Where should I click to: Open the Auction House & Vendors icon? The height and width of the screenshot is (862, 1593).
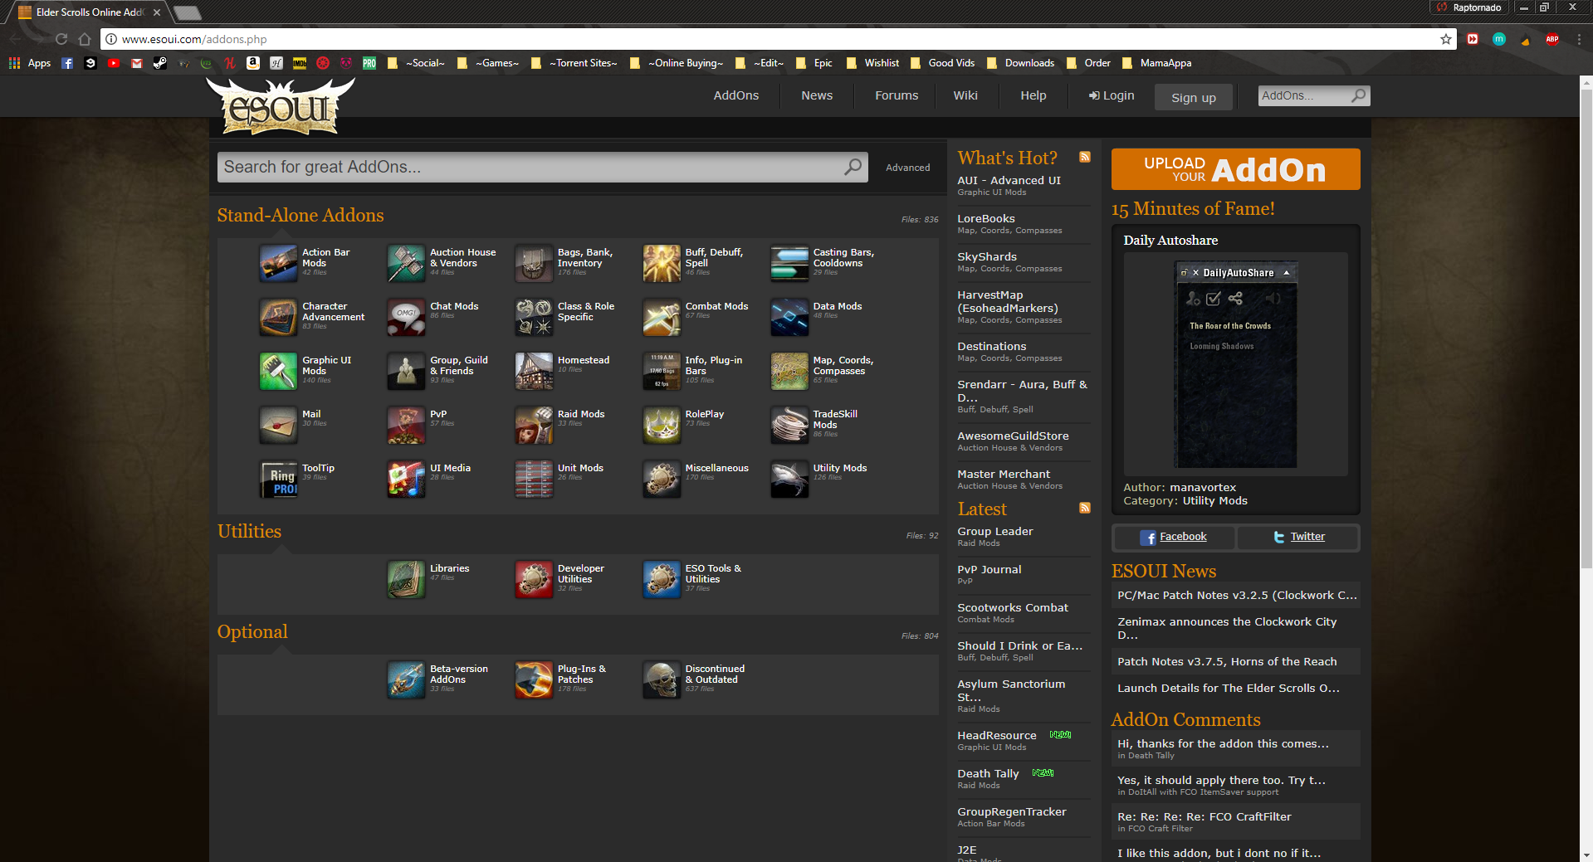tap(406, 264)
